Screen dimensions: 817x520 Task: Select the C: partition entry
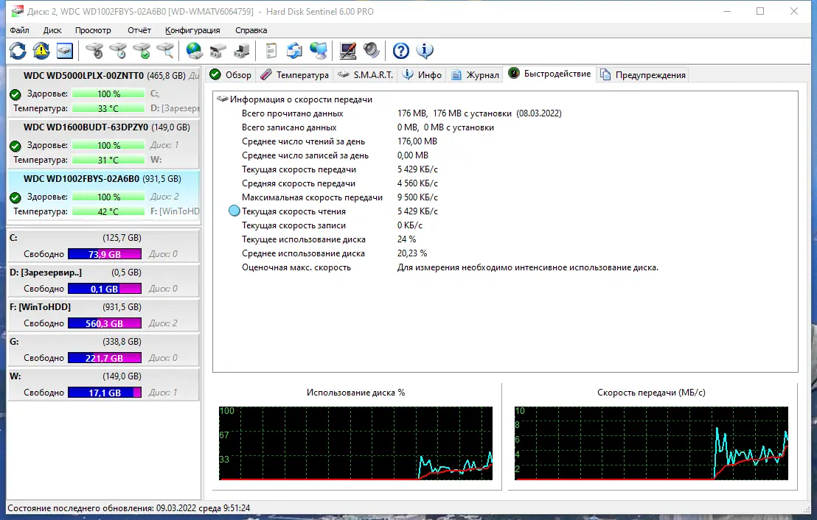tap(104, 246)
